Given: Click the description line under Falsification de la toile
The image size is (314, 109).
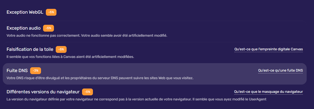Looking at the screenshot, I should coord(70,56).
